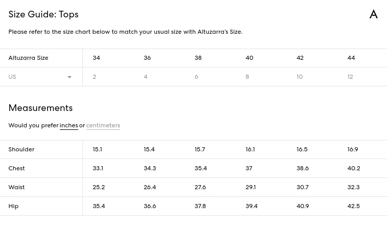Click Altuzarra Size 44 cell
This screenshot has width=387, height=226.
pos(351,58)
